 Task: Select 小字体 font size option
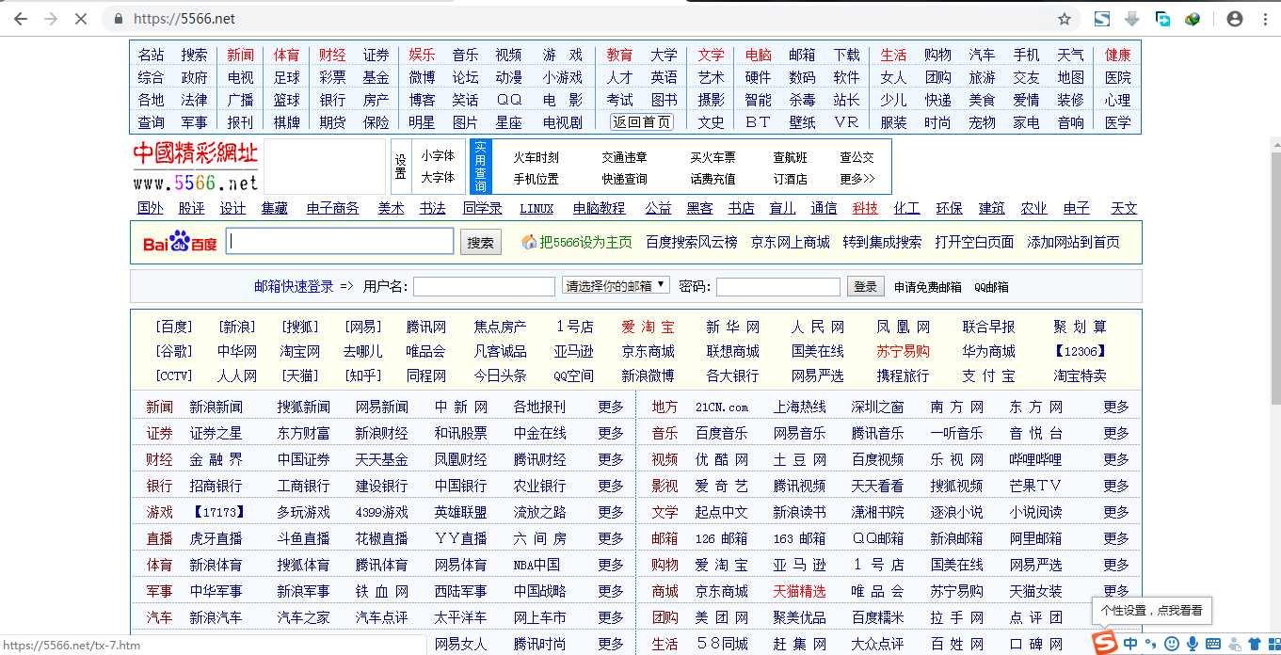[438, 156]
